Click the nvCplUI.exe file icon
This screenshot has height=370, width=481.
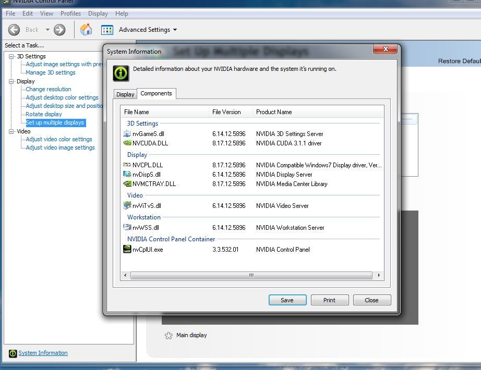127,249
